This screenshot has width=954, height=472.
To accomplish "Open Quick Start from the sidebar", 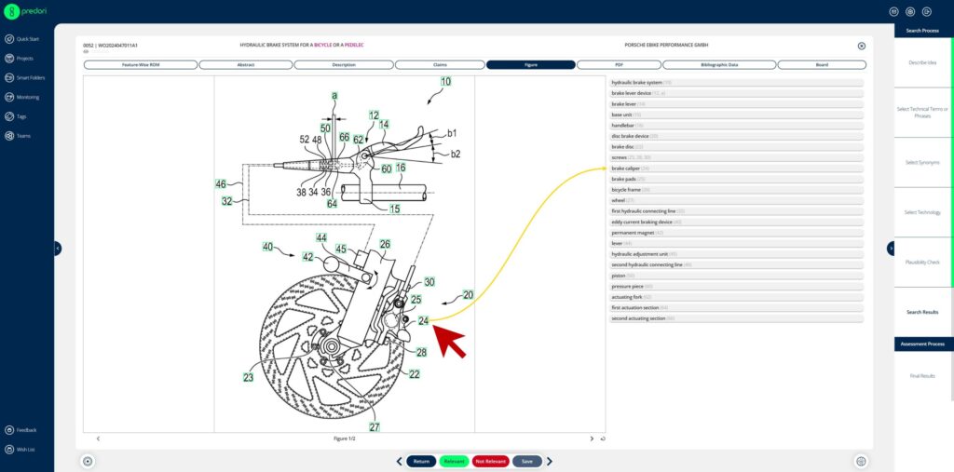I will 27,38.
